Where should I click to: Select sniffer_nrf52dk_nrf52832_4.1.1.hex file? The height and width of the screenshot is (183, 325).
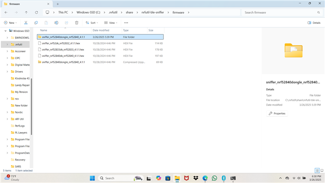click(101, 43)
